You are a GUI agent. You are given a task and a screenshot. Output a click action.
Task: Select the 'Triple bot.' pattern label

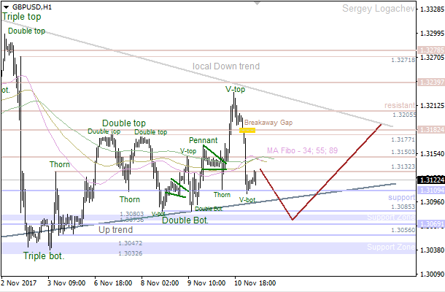pos(43,256)
